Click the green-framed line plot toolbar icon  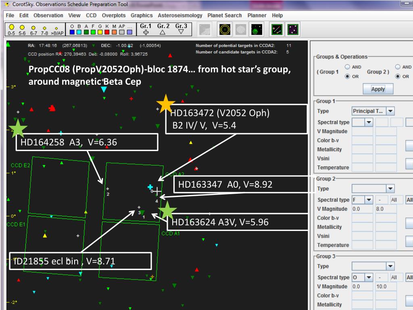(x=277, y=29)
